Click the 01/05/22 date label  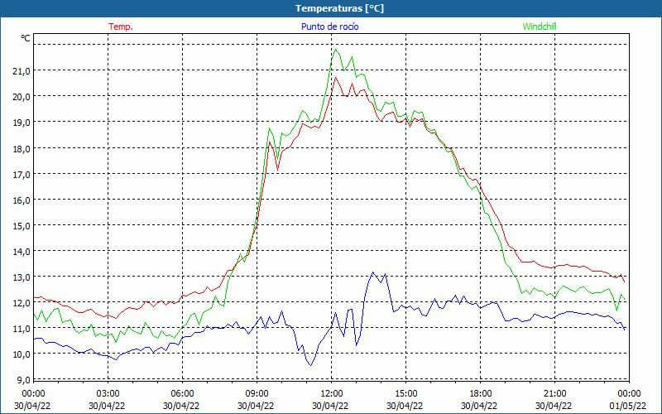629,406
